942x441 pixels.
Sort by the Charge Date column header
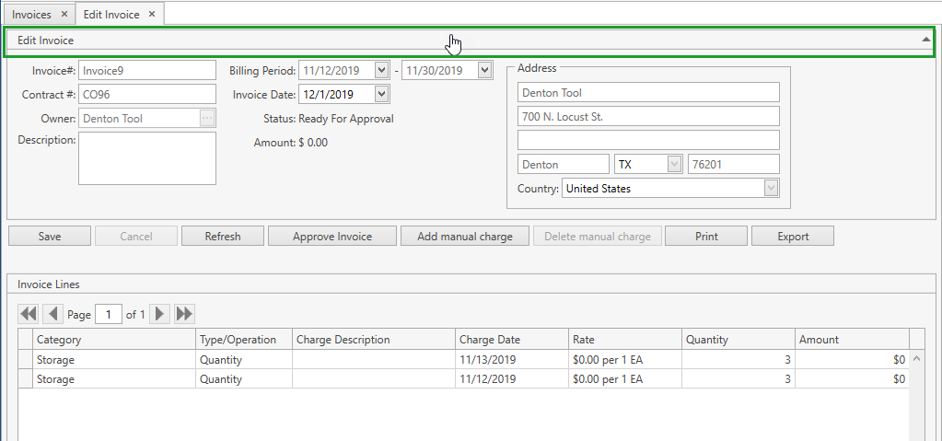point(511,340)
